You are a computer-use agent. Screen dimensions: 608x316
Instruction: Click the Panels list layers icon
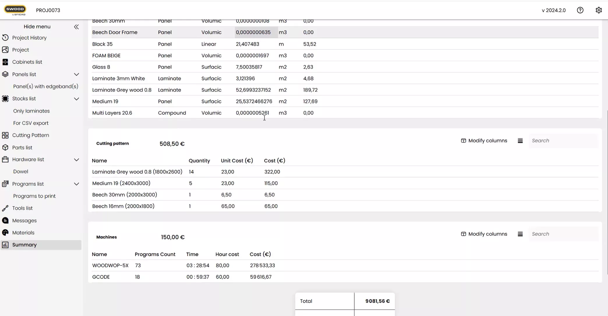coord(5,74)
